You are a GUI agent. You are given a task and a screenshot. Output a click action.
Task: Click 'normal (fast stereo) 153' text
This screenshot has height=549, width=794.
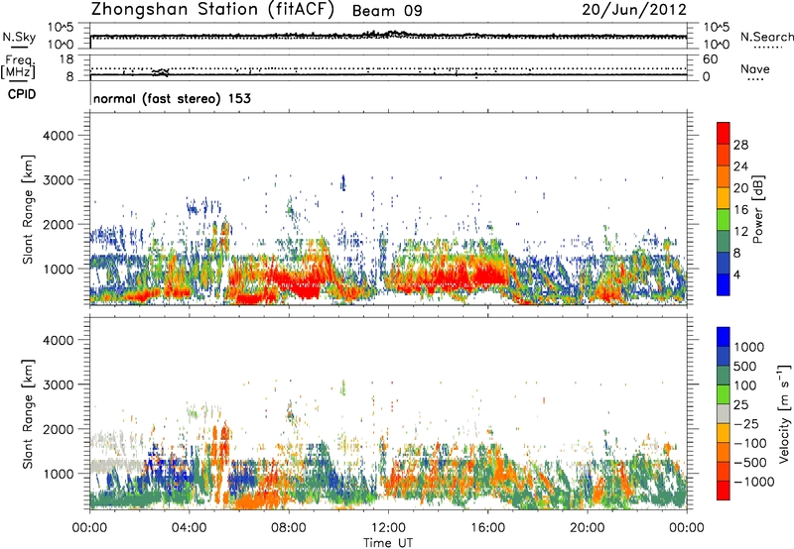(x=172, y=98)
